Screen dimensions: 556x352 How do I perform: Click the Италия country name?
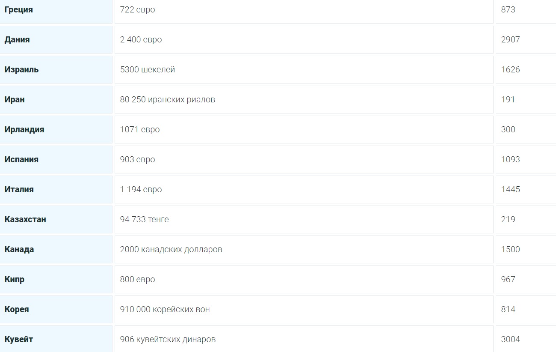[19, 189]
